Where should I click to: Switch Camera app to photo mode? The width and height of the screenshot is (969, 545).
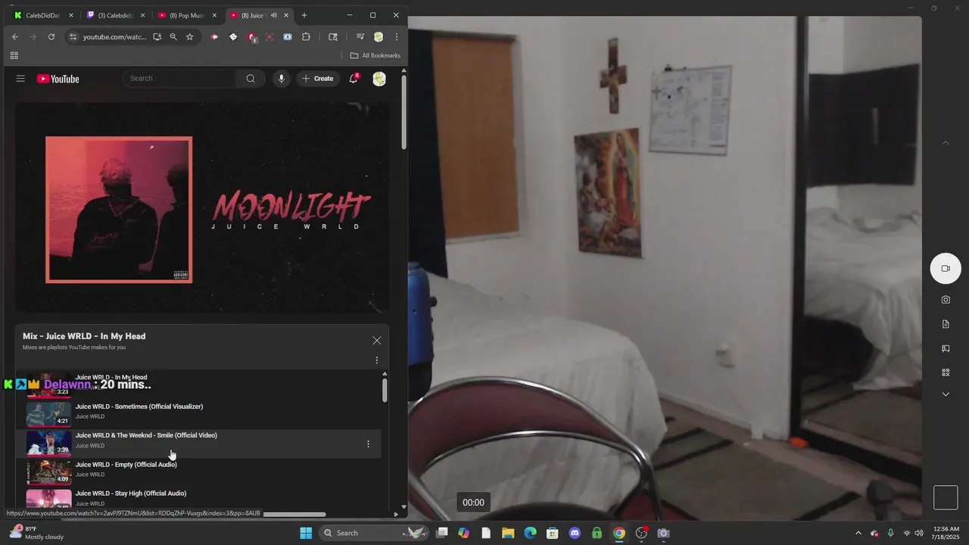946,300
